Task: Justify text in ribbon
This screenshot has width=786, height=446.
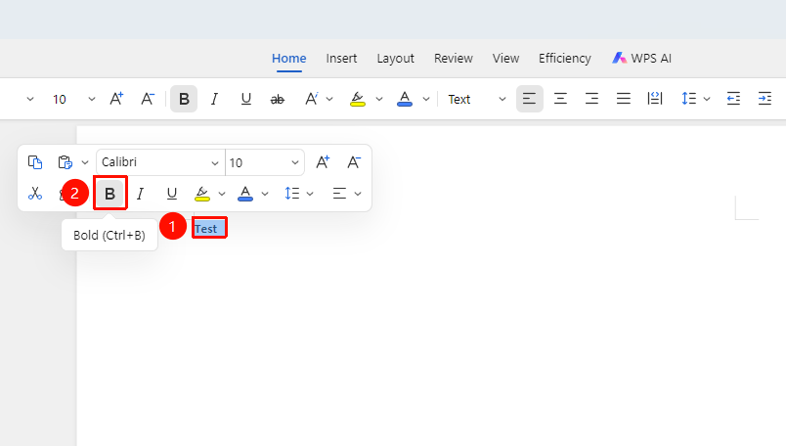Action: 624,99
